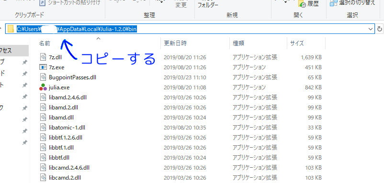Click the BugpointPasses.dll file icon

tap(43, 77)
